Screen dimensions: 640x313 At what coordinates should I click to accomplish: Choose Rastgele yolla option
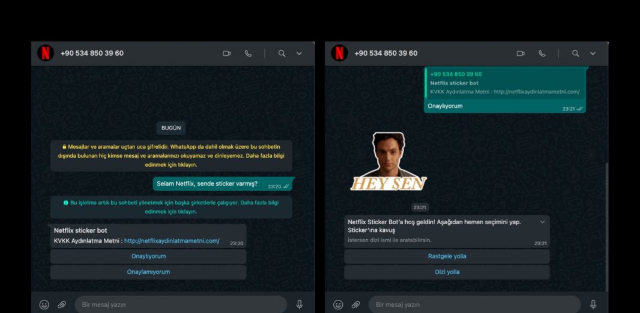pos(447,257)
